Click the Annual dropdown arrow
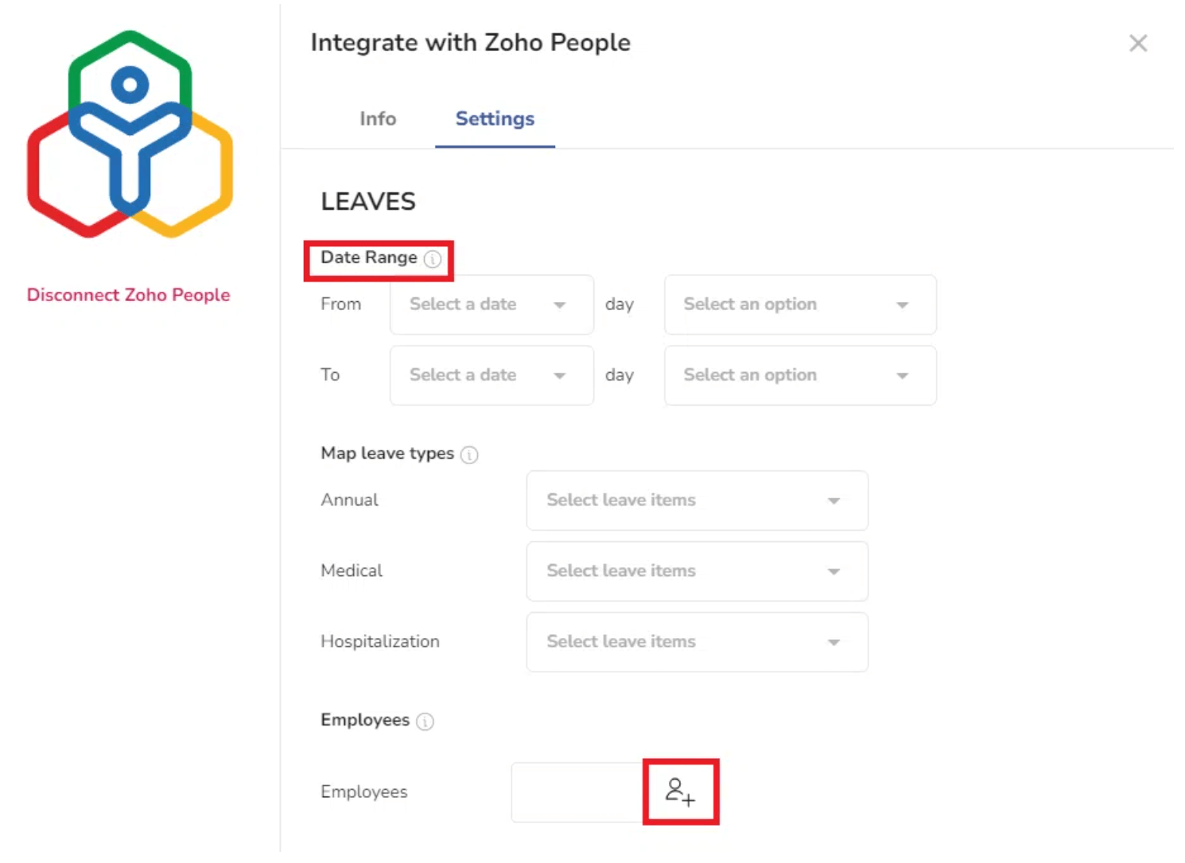Screen dimensions: 1185x863 tap(833, 501)
